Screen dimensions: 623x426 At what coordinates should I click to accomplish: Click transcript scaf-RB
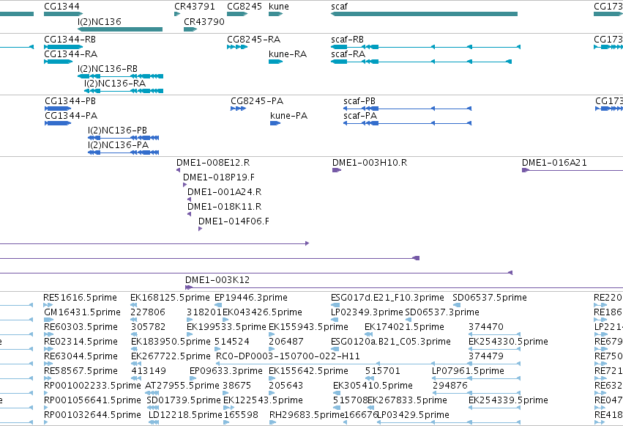425,47
